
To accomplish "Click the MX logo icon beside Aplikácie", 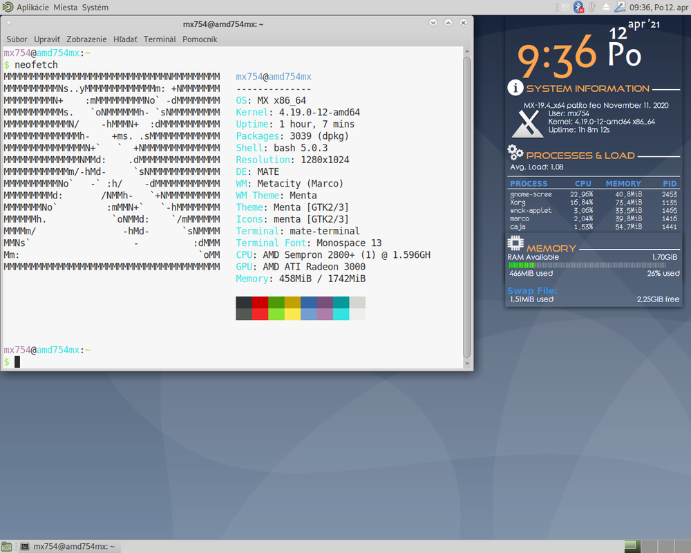I will pos(8,7).
